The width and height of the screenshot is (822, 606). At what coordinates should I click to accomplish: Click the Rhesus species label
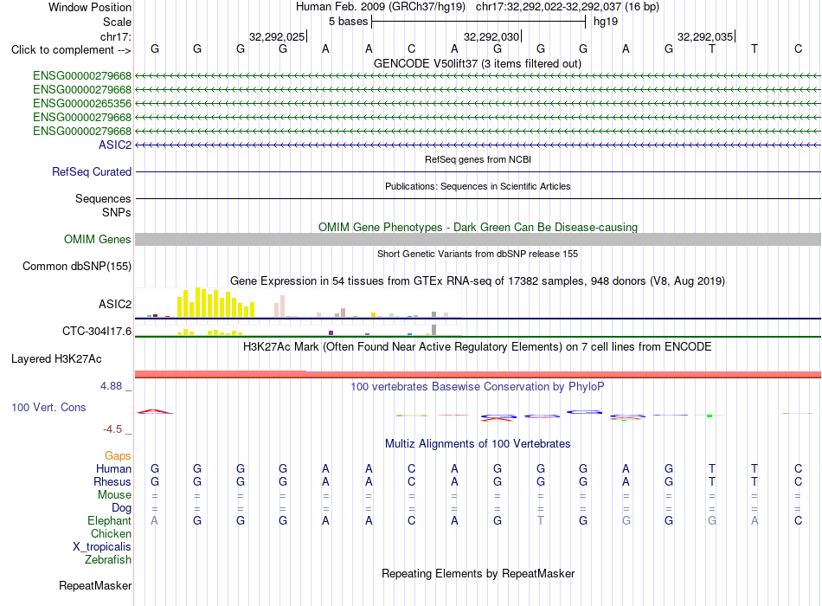pyautogui.click(x=112, y=481)
